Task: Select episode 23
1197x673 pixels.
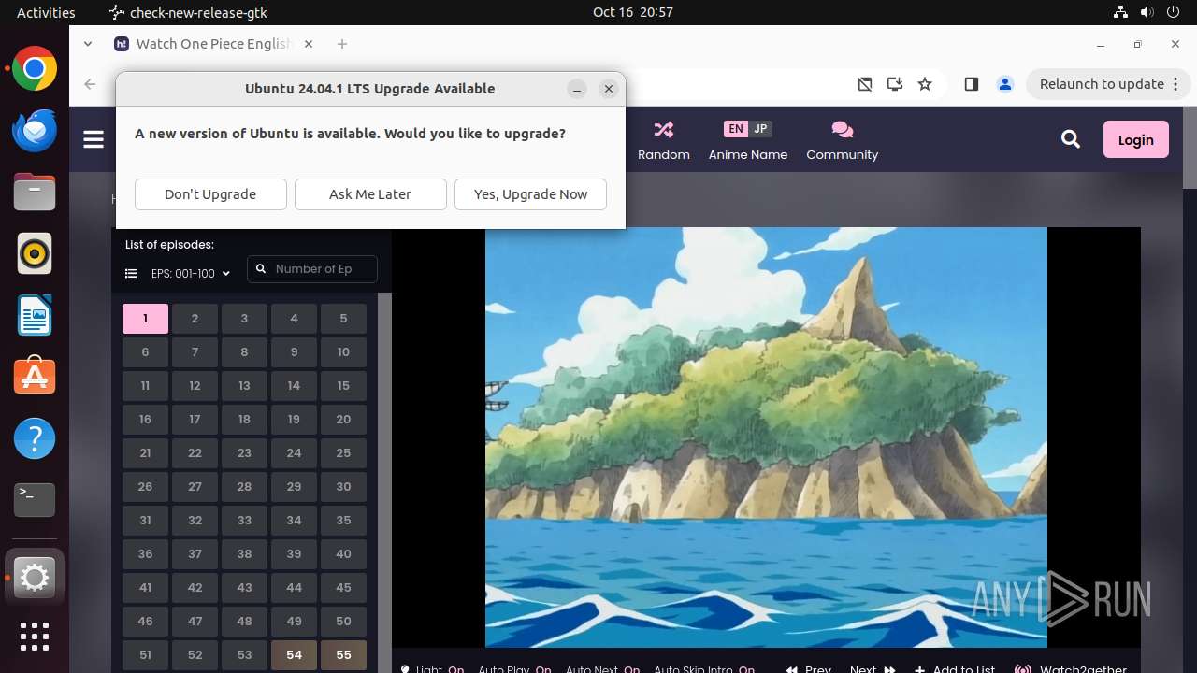Action: click(x=244, y=453)
